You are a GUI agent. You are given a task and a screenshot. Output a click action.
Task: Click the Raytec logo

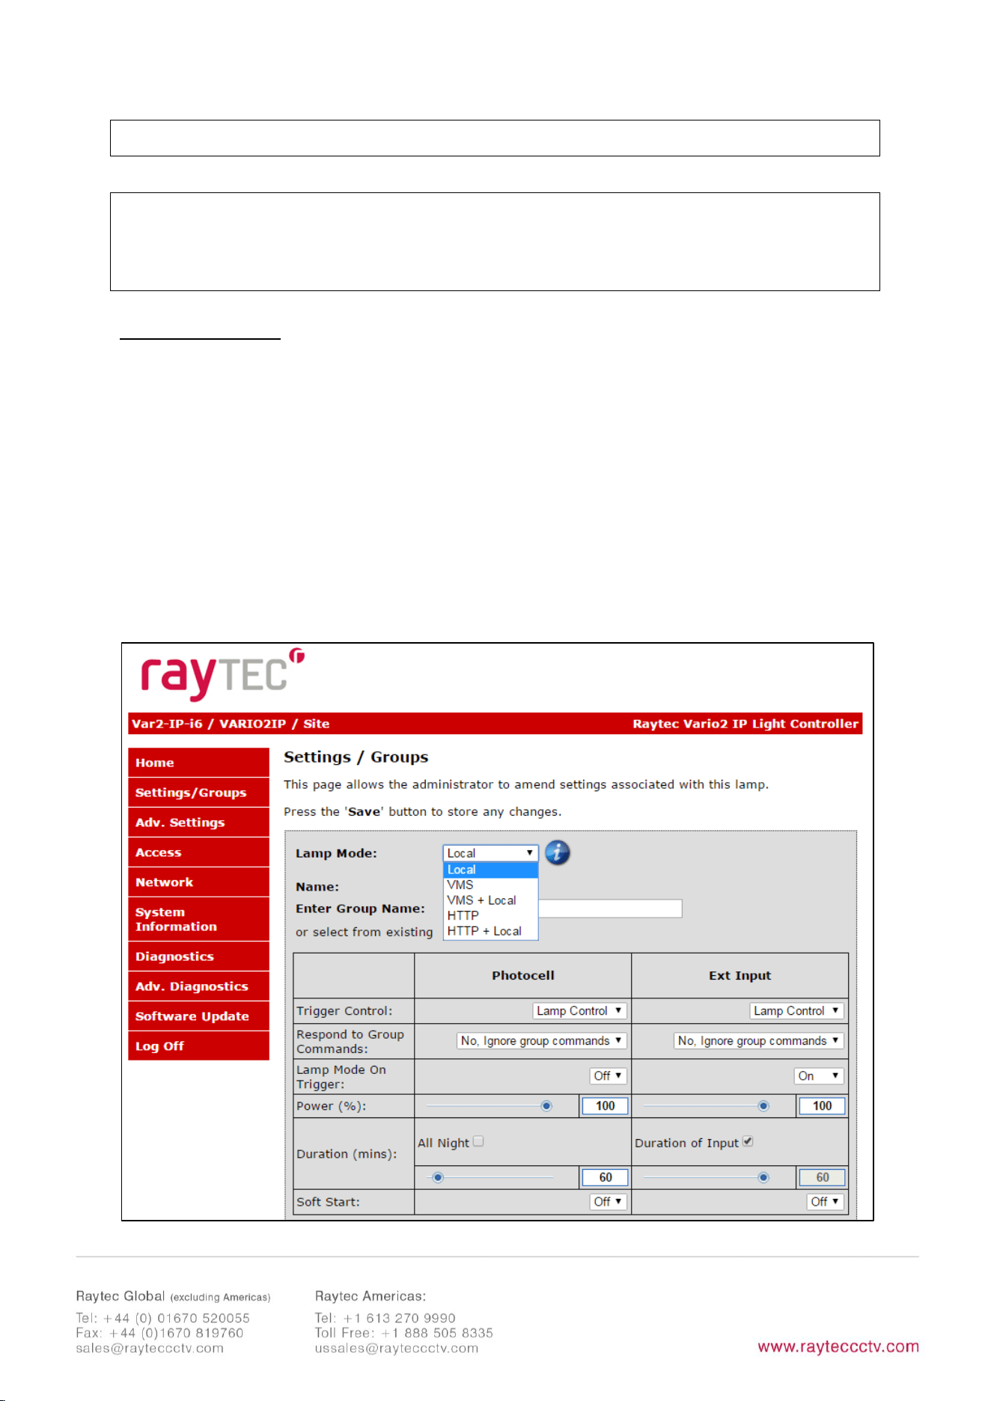[x=223, y=674]
